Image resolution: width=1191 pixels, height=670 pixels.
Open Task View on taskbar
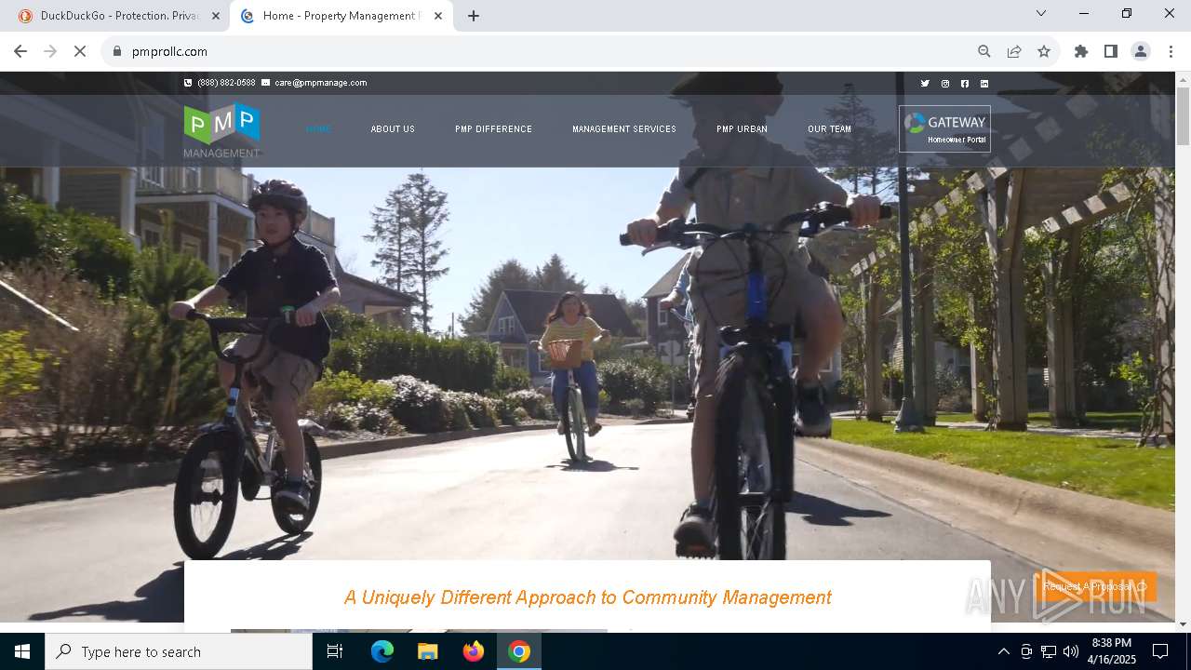[335, 651]
